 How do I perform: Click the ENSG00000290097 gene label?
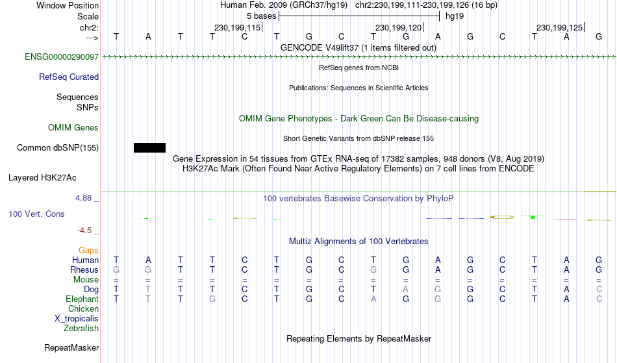[x=62, y=57]
